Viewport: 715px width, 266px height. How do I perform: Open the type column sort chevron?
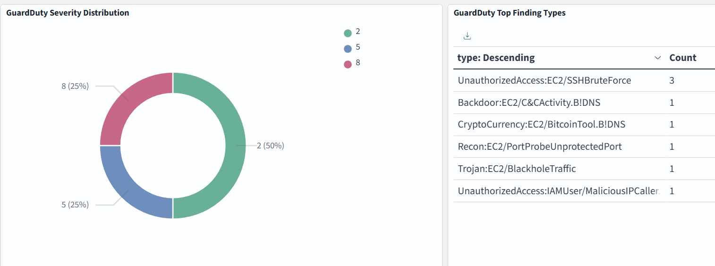[x=657, y=58]
